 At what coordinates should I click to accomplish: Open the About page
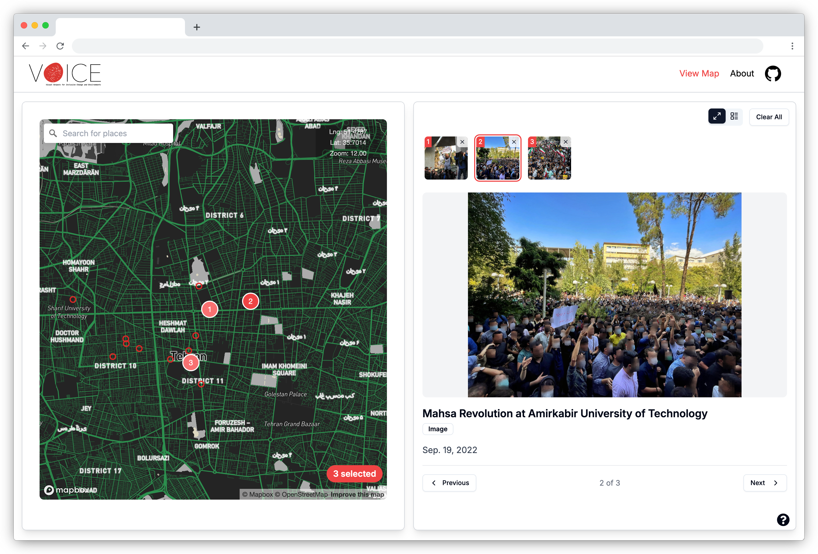(742, 73)
